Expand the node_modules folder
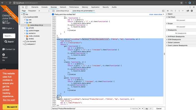 25,36
